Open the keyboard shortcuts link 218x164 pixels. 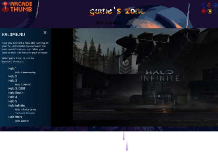[x=13, y=62]
